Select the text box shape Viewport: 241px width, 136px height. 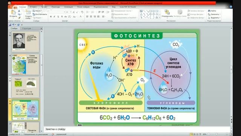(141, 11)
